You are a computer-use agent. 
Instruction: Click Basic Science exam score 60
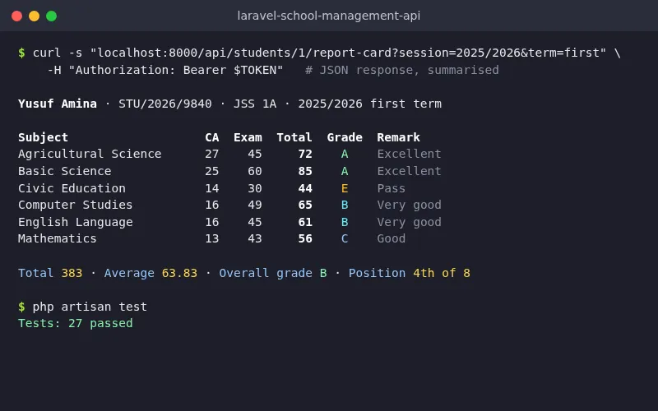255,171
